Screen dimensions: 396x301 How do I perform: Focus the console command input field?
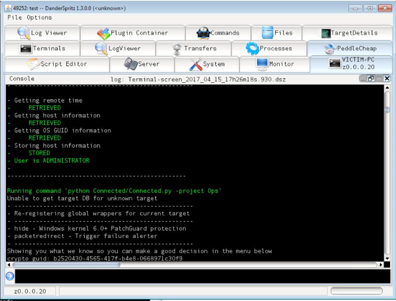pyautogui.click(x=202, y=276)
